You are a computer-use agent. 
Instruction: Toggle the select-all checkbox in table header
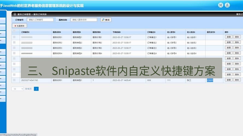14,31
